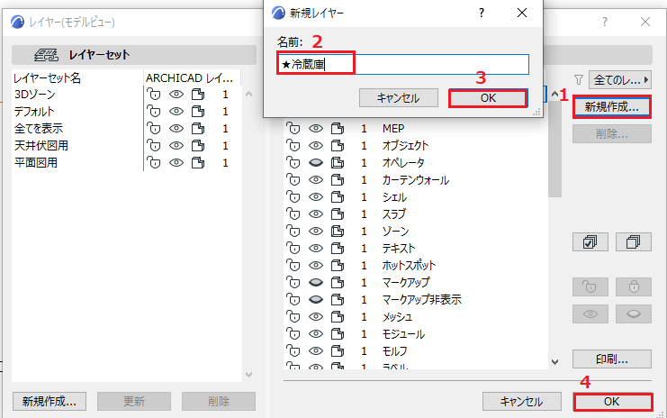Click the help question mark in the 新規レイヤー dialog
This screenshot has height=418, width=667.
[x=481, y=13]
